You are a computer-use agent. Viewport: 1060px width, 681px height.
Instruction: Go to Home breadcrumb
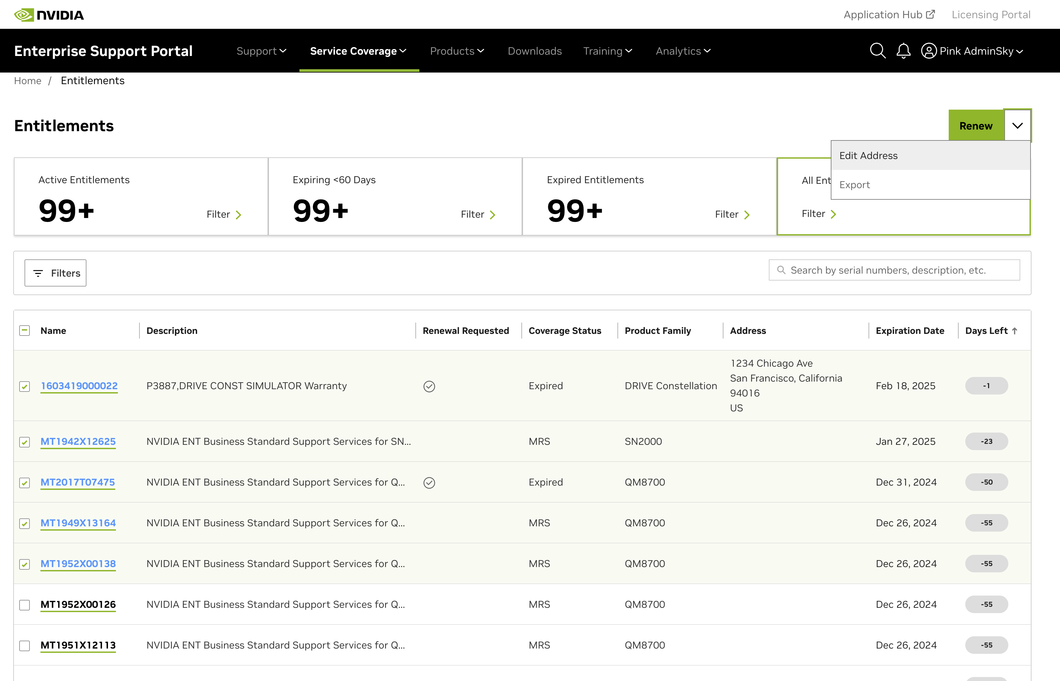pyautogui.click(x=27, y=80)
